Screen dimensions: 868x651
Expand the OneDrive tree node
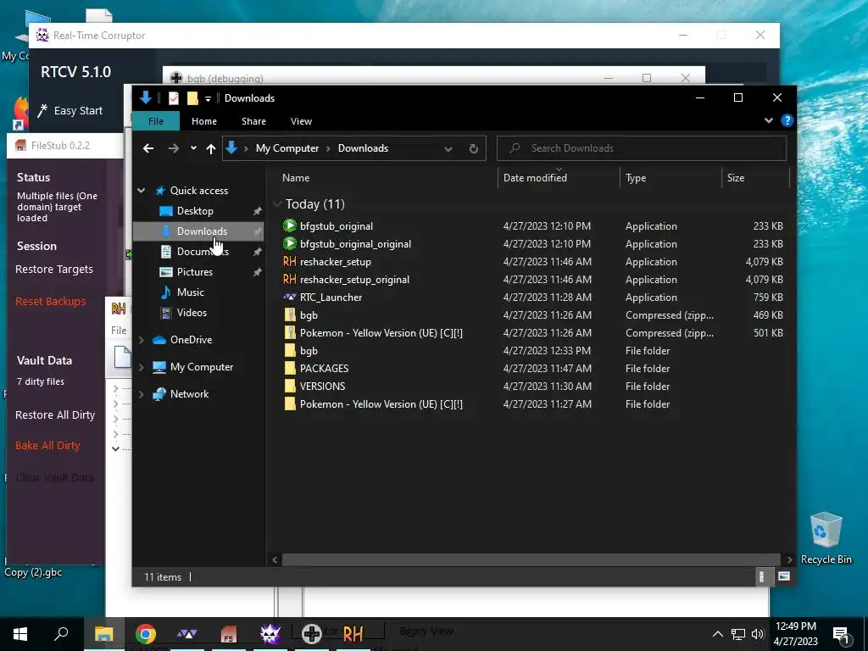pyautogui.click(x=142, y=340)
